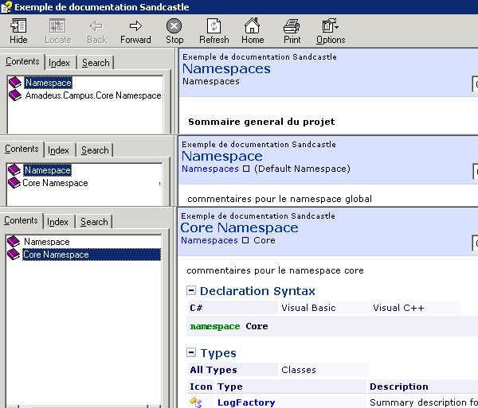Screen dimensions: 478x408
Task: Select the Contents tab in the top panel
Action: point(22,61)
